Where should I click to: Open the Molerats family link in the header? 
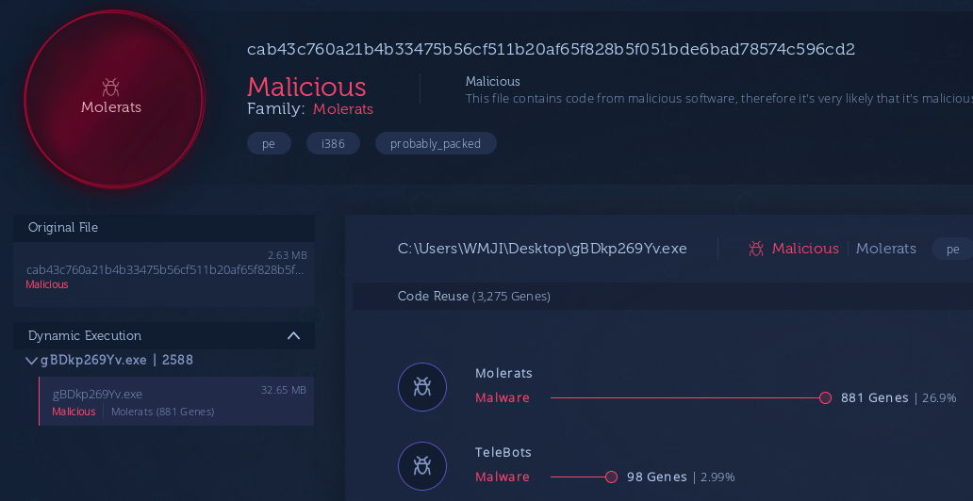point(343,109)
